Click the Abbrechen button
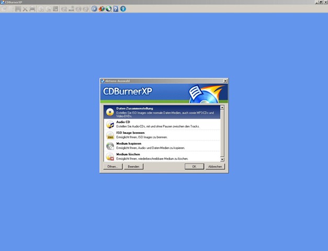328x251 pixels. (x=215, y=166)
